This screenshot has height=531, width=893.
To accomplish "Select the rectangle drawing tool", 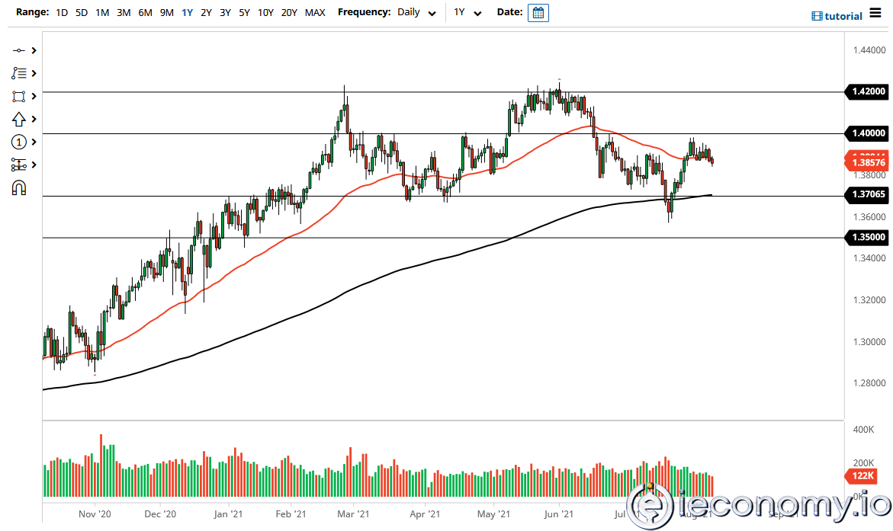I will pos(18,96).
